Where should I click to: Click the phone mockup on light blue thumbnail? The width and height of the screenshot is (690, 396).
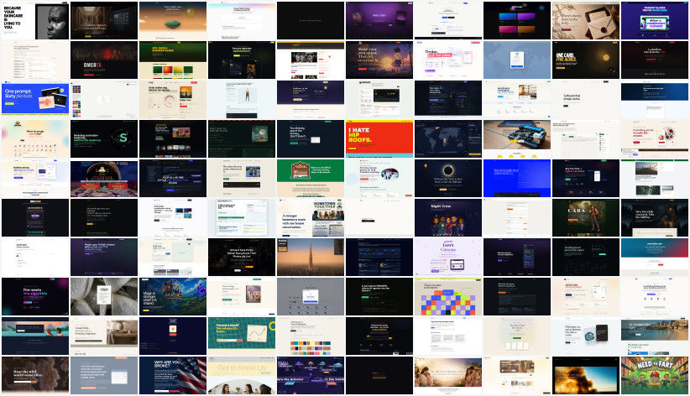click(x=586, y=336)
